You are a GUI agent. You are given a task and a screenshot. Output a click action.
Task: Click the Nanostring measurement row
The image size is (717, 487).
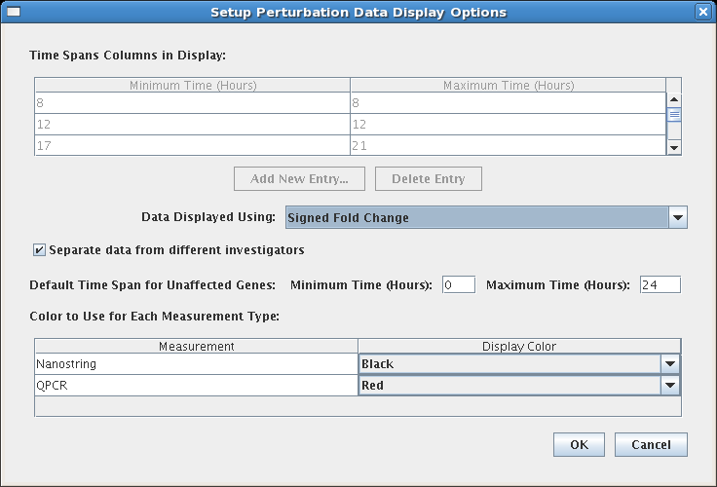(197, 364)
